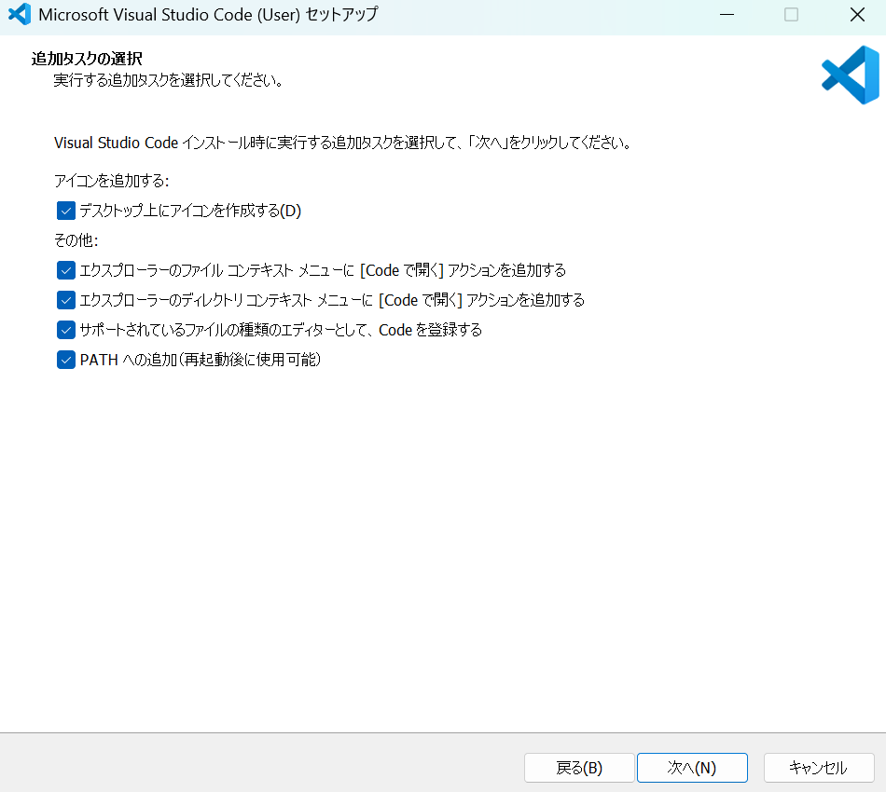Click the セットアップ window title text
The width and height of the screenshot is (886, 792).
coord(209,15)
